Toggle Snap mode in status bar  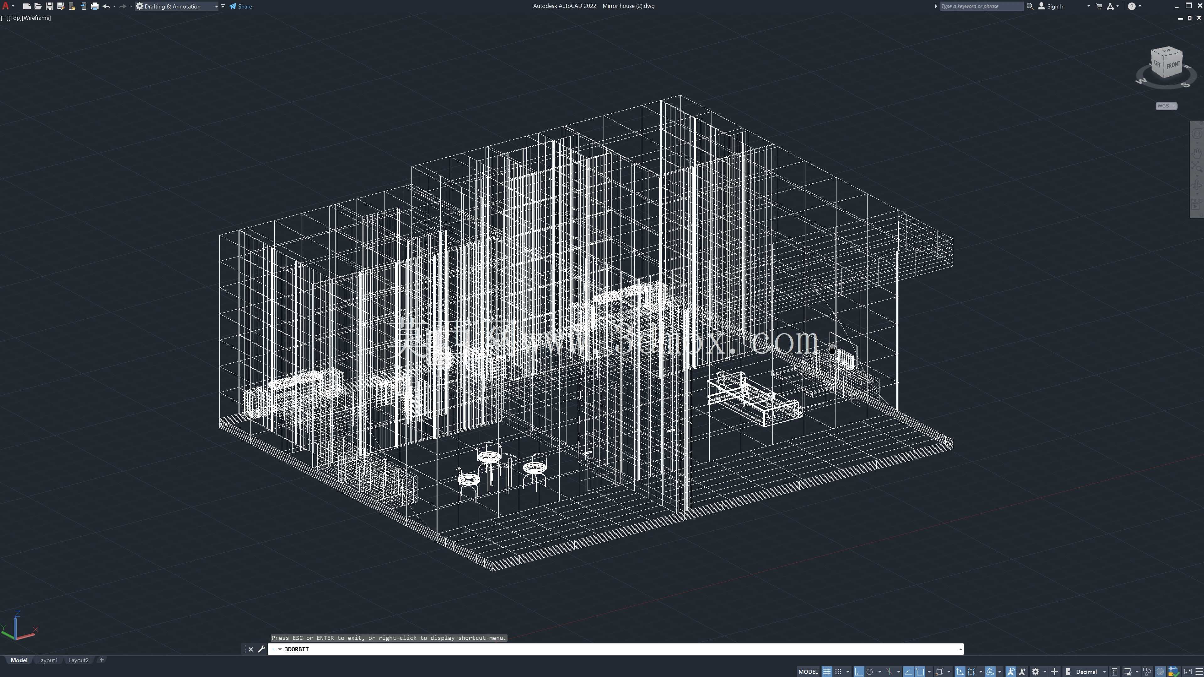point(838,671)
